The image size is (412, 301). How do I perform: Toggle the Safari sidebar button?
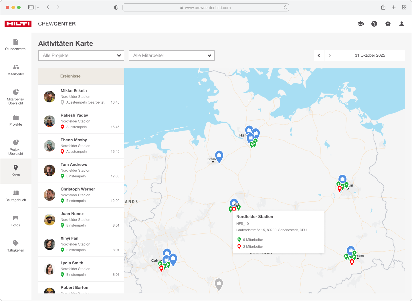click(31, 7)
